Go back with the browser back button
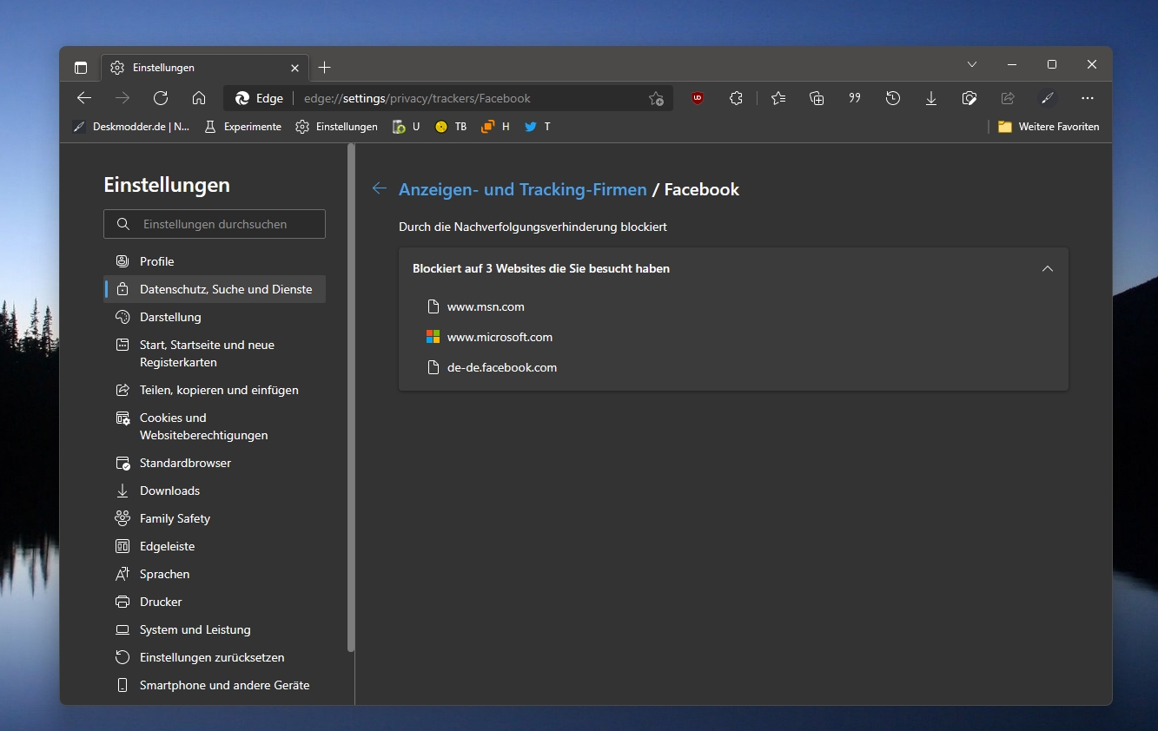The image size is (1158, 731). tap(84, 98)
